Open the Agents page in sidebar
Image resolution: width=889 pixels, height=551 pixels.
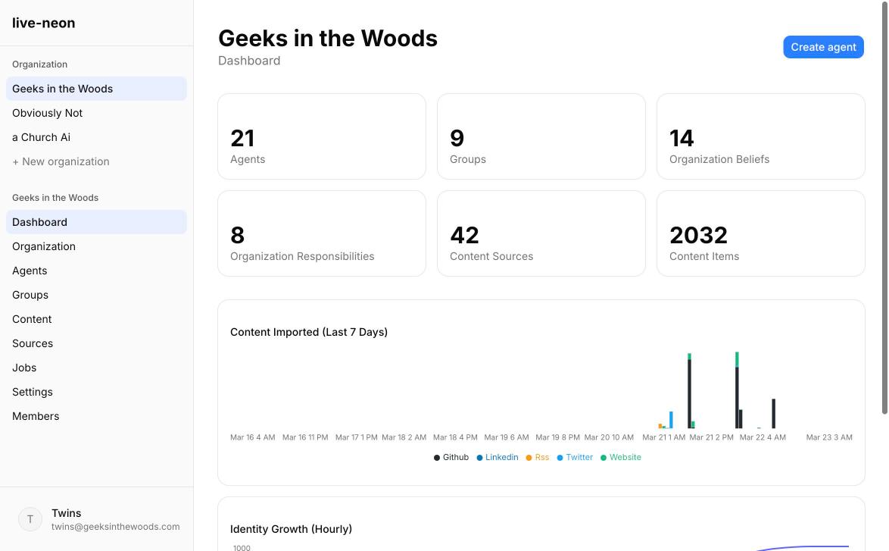click(x=30, y=271)
